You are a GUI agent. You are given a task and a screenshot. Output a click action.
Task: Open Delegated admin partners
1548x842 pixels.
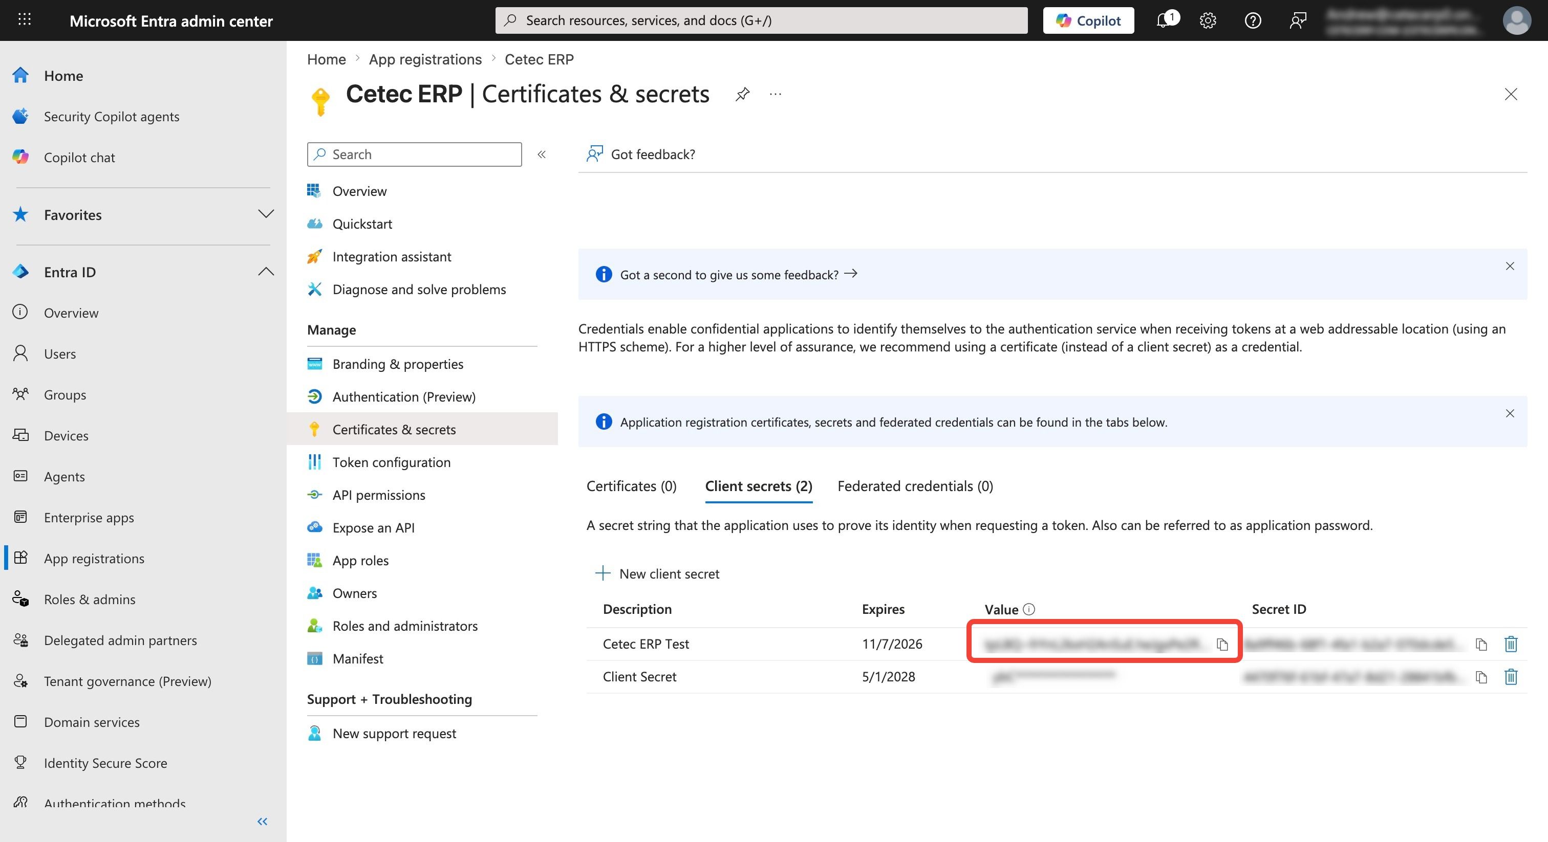point(120,640)
